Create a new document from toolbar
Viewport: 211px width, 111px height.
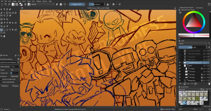point(2,4)
